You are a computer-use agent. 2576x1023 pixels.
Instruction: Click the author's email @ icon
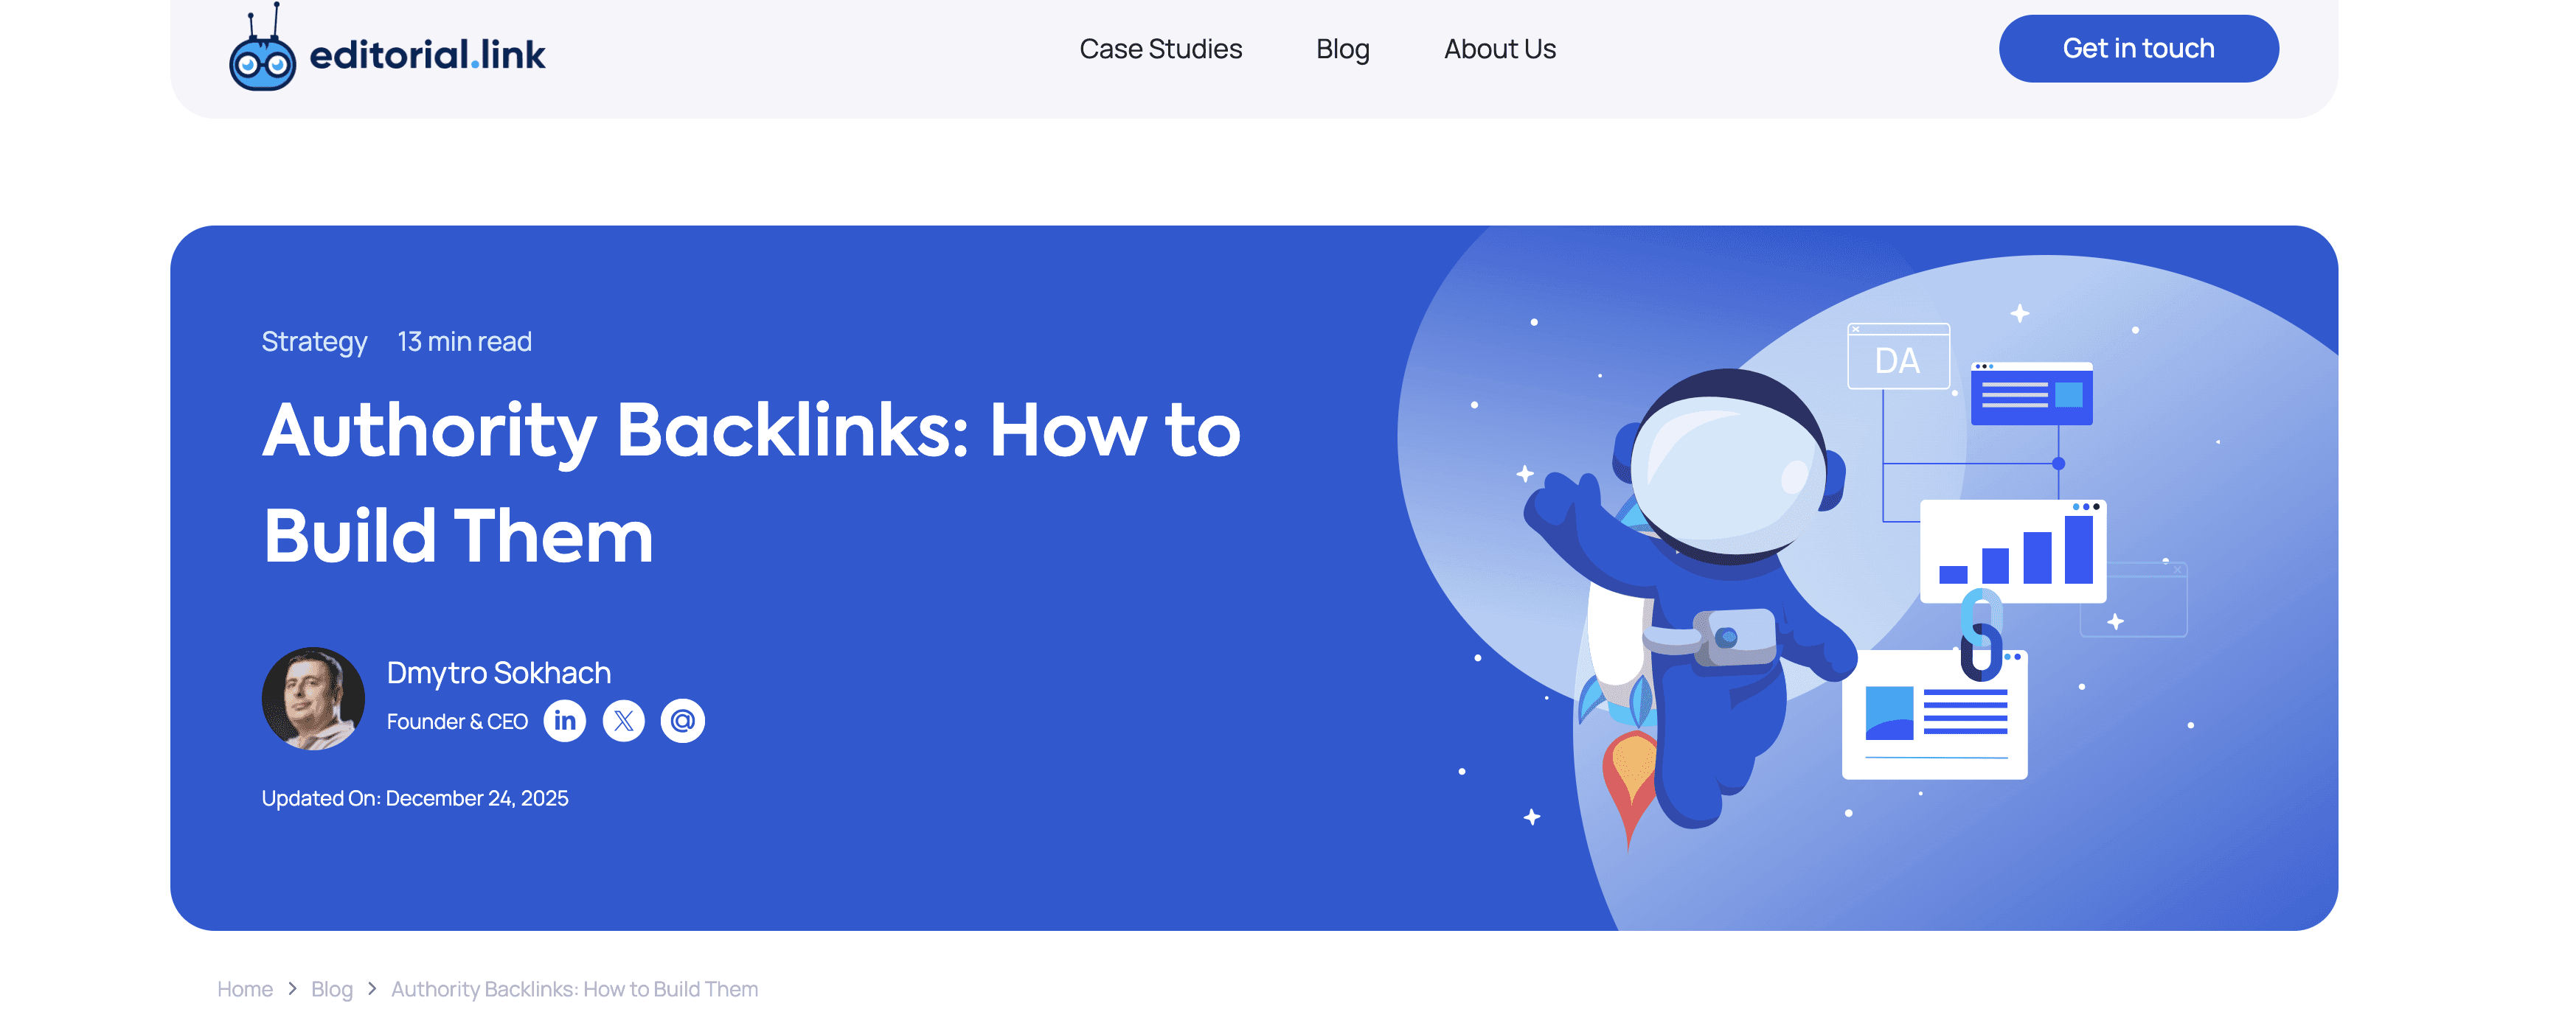[683, 720]
